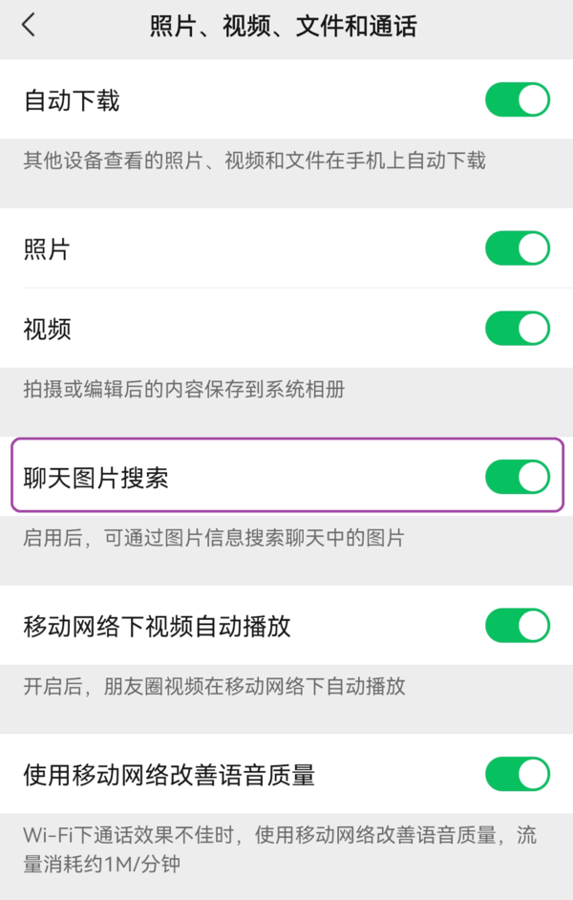Screen dimensions: 573x900
Task: Click the 聊天图片搜索 label text
Action: [96, 478]
